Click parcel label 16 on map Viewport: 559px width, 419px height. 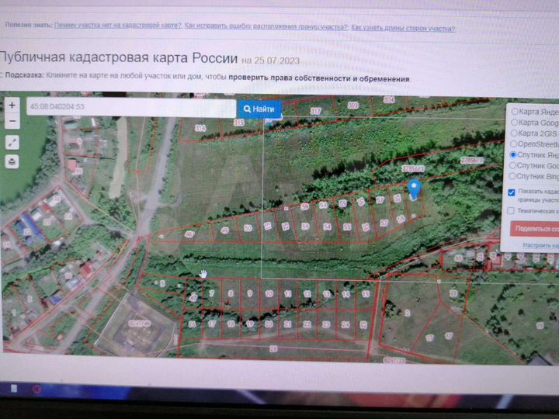tap(193, 324)
